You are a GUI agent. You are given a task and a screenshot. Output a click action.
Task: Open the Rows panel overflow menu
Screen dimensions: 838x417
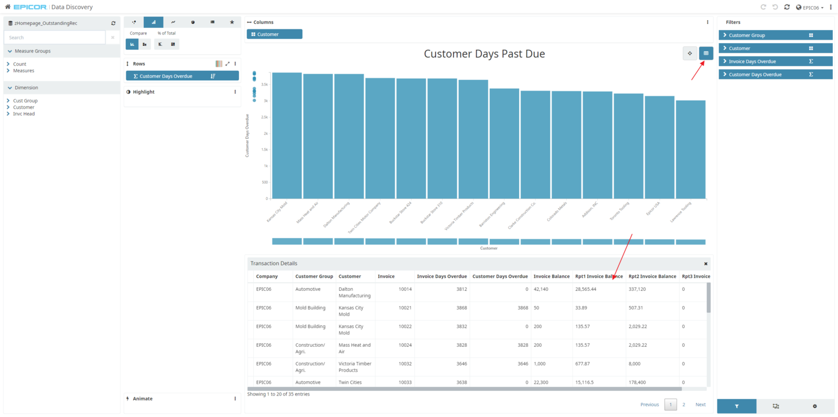click(235, 63)
